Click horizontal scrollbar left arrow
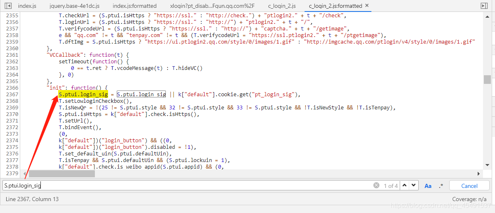This screenshot has width=495, height=213. click(24, 174)
